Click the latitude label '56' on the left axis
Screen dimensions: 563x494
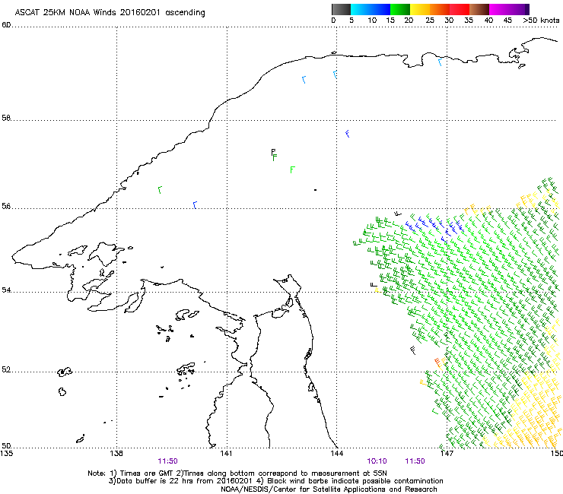tap(6, 206)
